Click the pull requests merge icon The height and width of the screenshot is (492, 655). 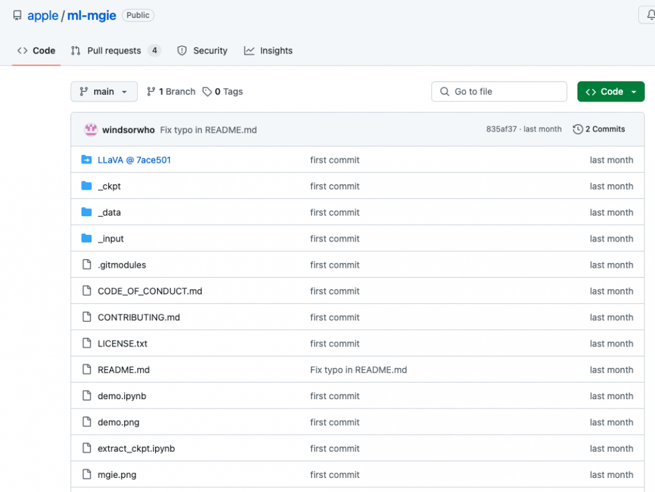(76, 50)
